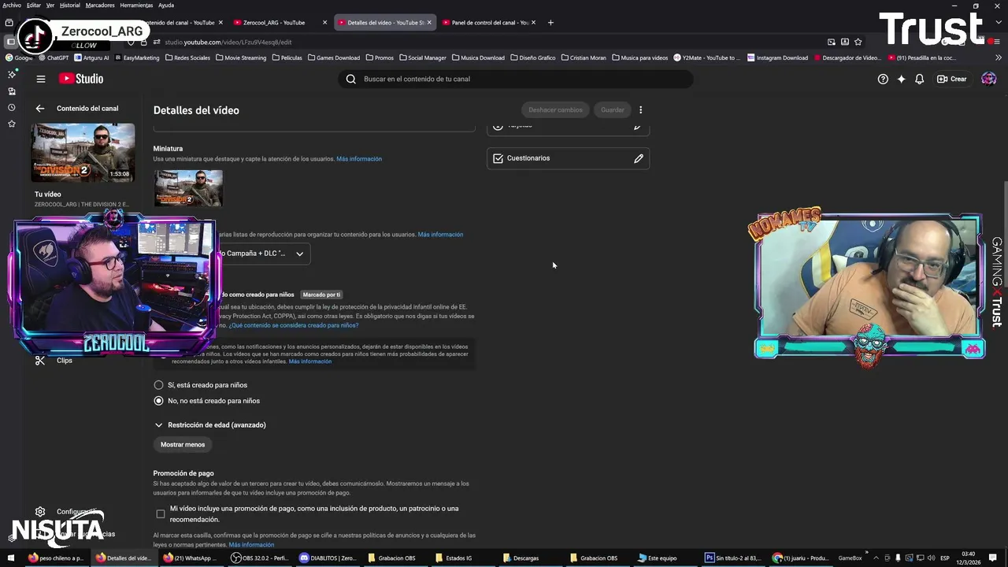
Task: Open the Photoshop Sin título-2 taskbar item
Action: point(733,558)
